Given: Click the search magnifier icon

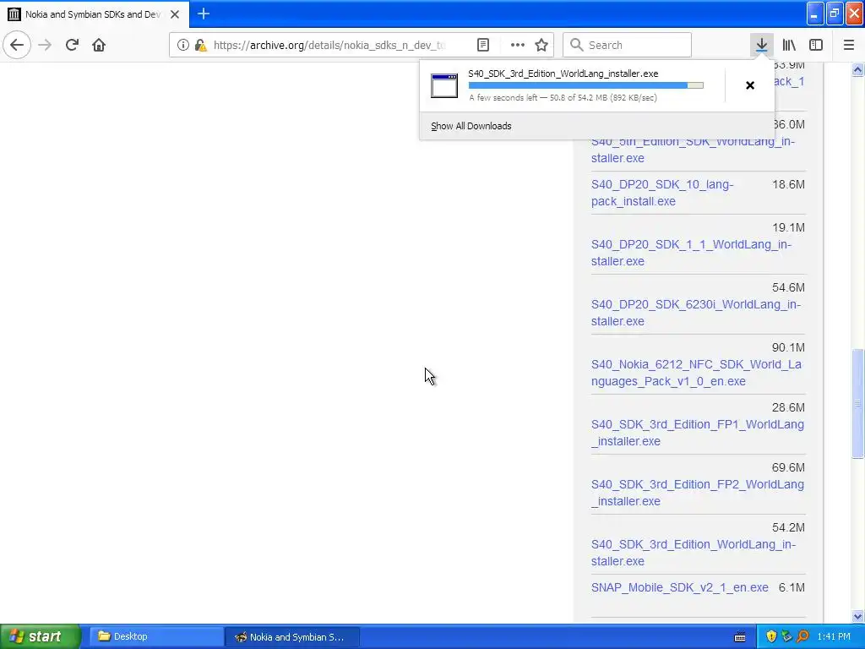Looking at the screenshot, I should point(576,45).
